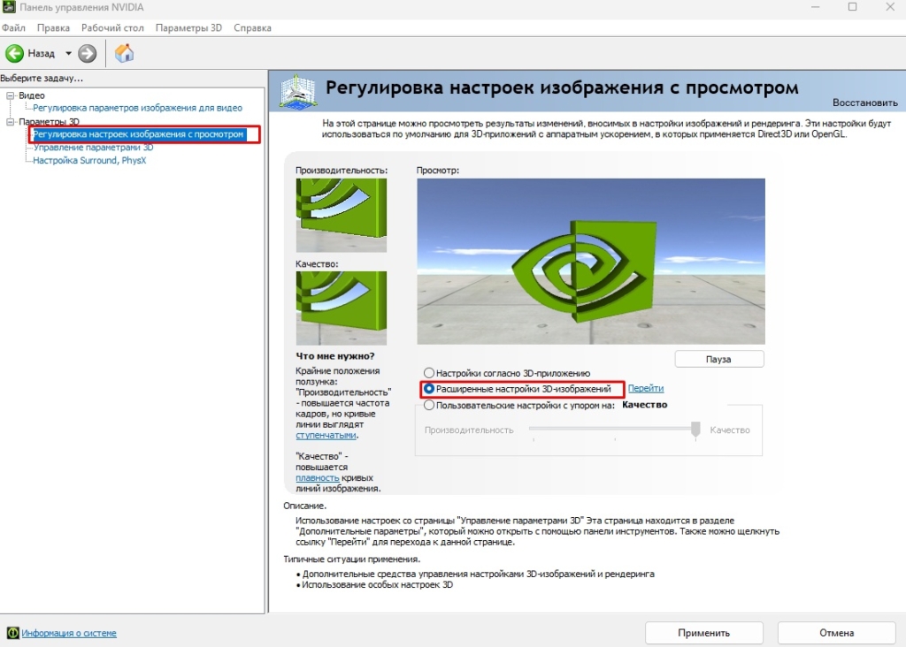Screen dimensions: 906x647
Task: Click the NVIDIA app icon in title bar
Action: pos(8,7)
